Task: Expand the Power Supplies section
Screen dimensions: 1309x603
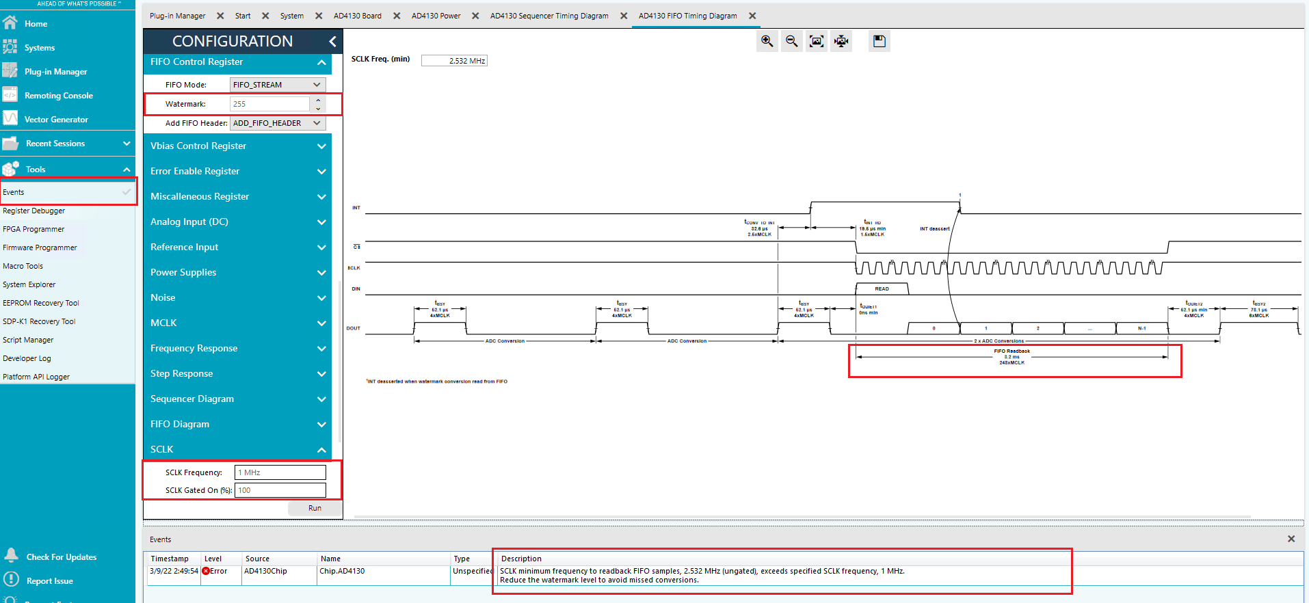Action: 321,273
